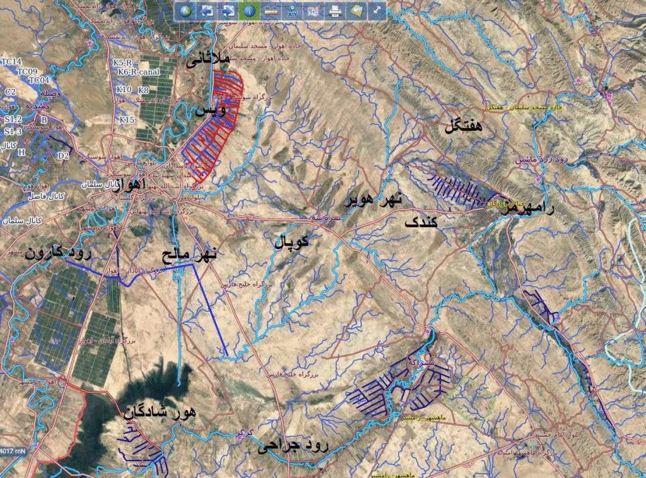Image resolution: width=646 pixels, height=478 pixels.
Task: Expand map to fullscreen
Action: pyautogui.click(x=377, y=11)
